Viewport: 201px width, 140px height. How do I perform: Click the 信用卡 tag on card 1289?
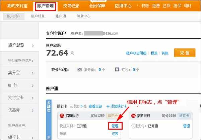coord(113,116)
